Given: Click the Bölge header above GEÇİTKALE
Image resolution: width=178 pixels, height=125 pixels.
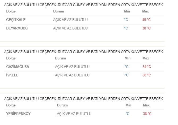Looking at the screenshot, I should (x=11, y=11).
